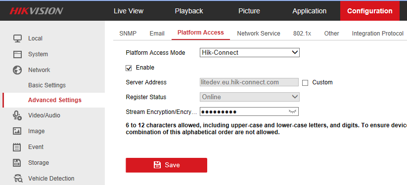407x185 pixels.
Task: Click the Vehicle Detection car icon
Action: 18,179
